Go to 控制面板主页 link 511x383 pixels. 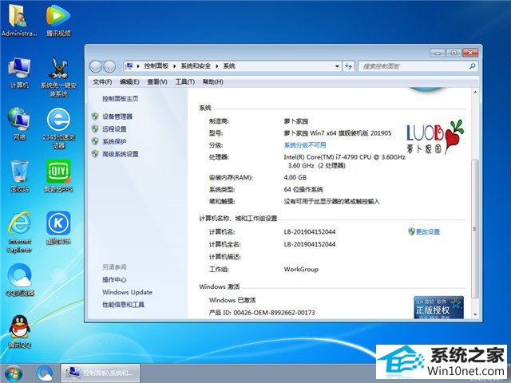pyautogui.click(x=121, y=98)
